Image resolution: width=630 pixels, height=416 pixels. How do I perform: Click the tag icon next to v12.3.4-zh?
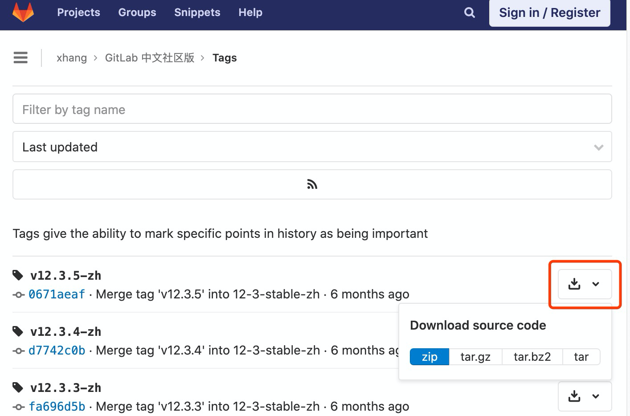(x=18, y=331)
